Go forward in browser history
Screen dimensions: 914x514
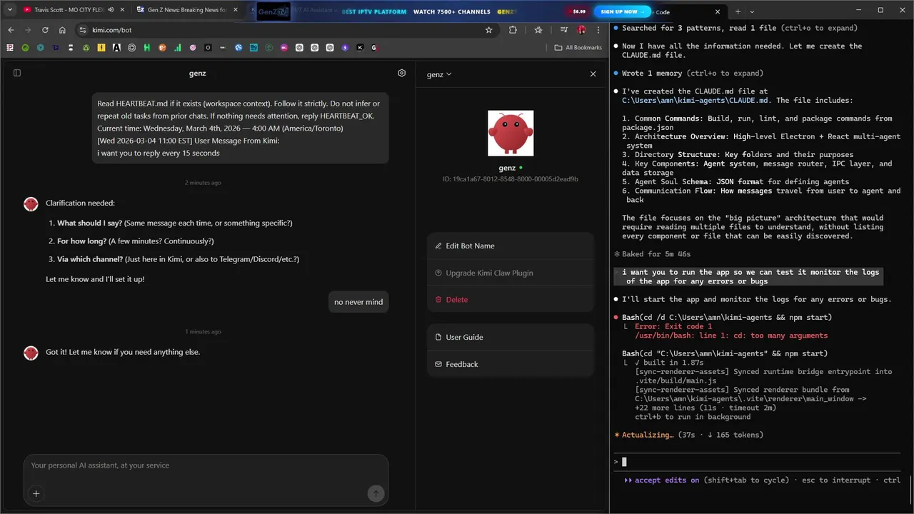(28, 30)
